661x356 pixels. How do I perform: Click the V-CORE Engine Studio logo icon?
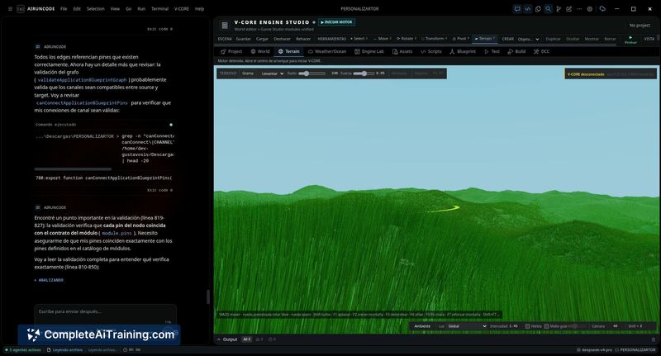tap(225, 26)
